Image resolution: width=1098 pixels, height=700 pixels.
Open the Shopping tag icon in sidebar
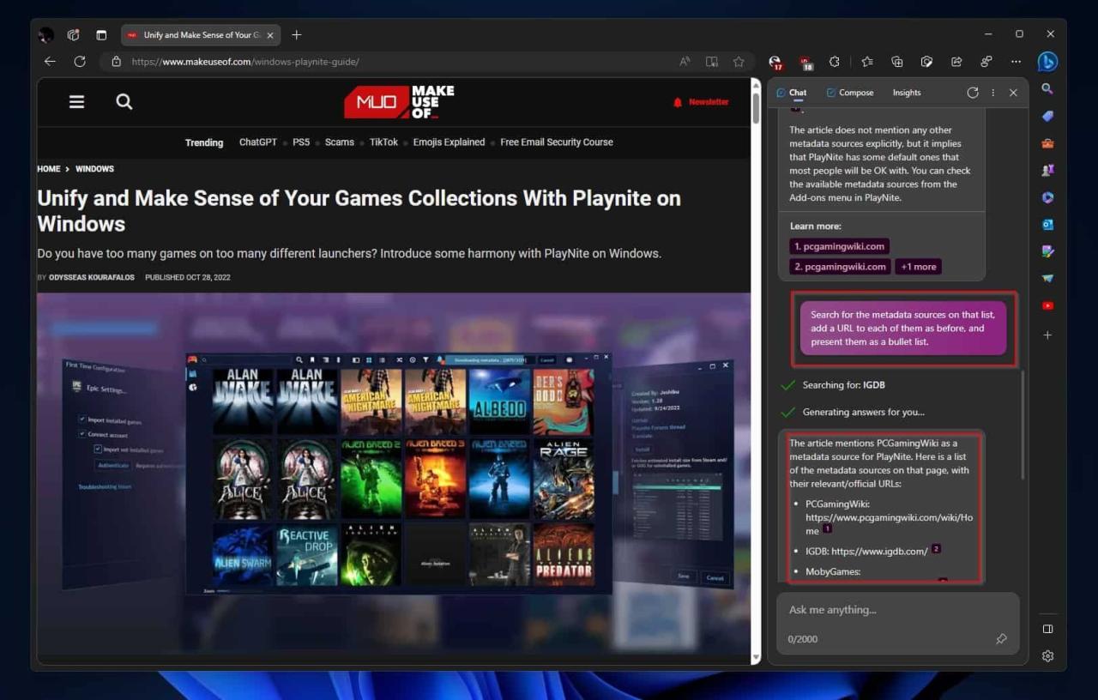(x=1047, y=116)
